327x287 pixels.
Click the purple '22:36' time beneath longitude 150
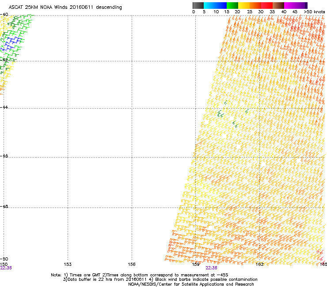[6, 268]
